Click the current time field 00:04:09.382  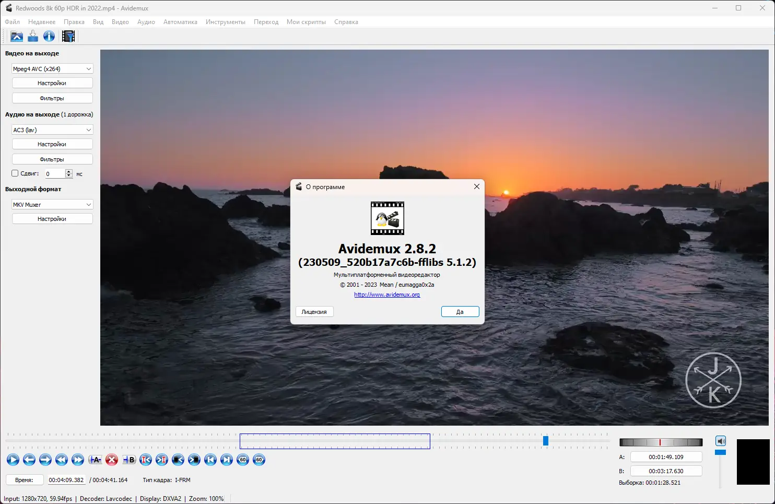pyautogui.click(x=66, y=479)
